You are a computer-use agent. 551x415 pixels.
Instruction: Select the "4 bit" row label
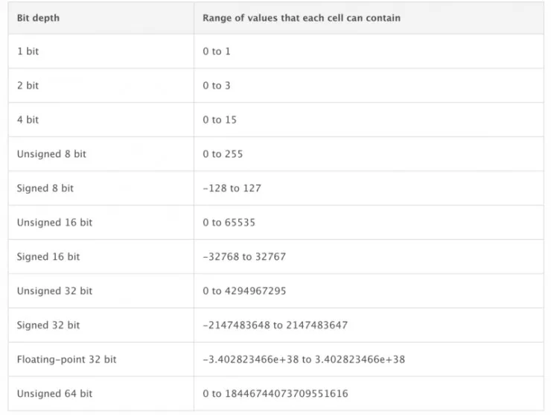tap(28, 120)
